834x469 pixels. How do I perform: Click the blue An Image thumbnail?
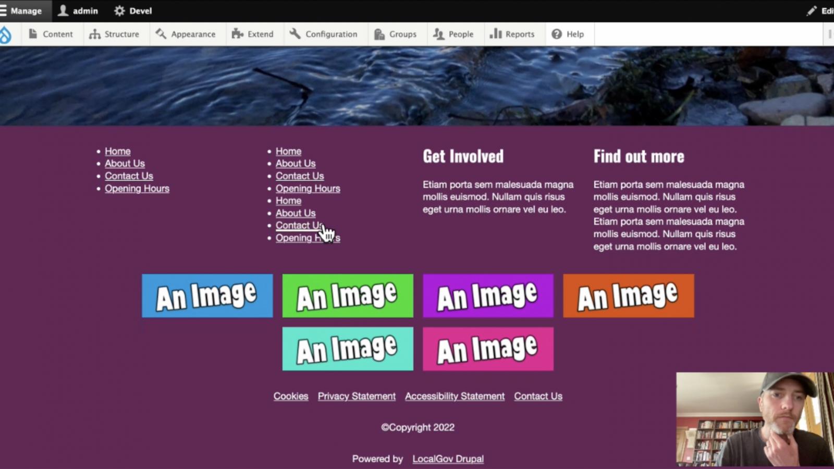206,295
